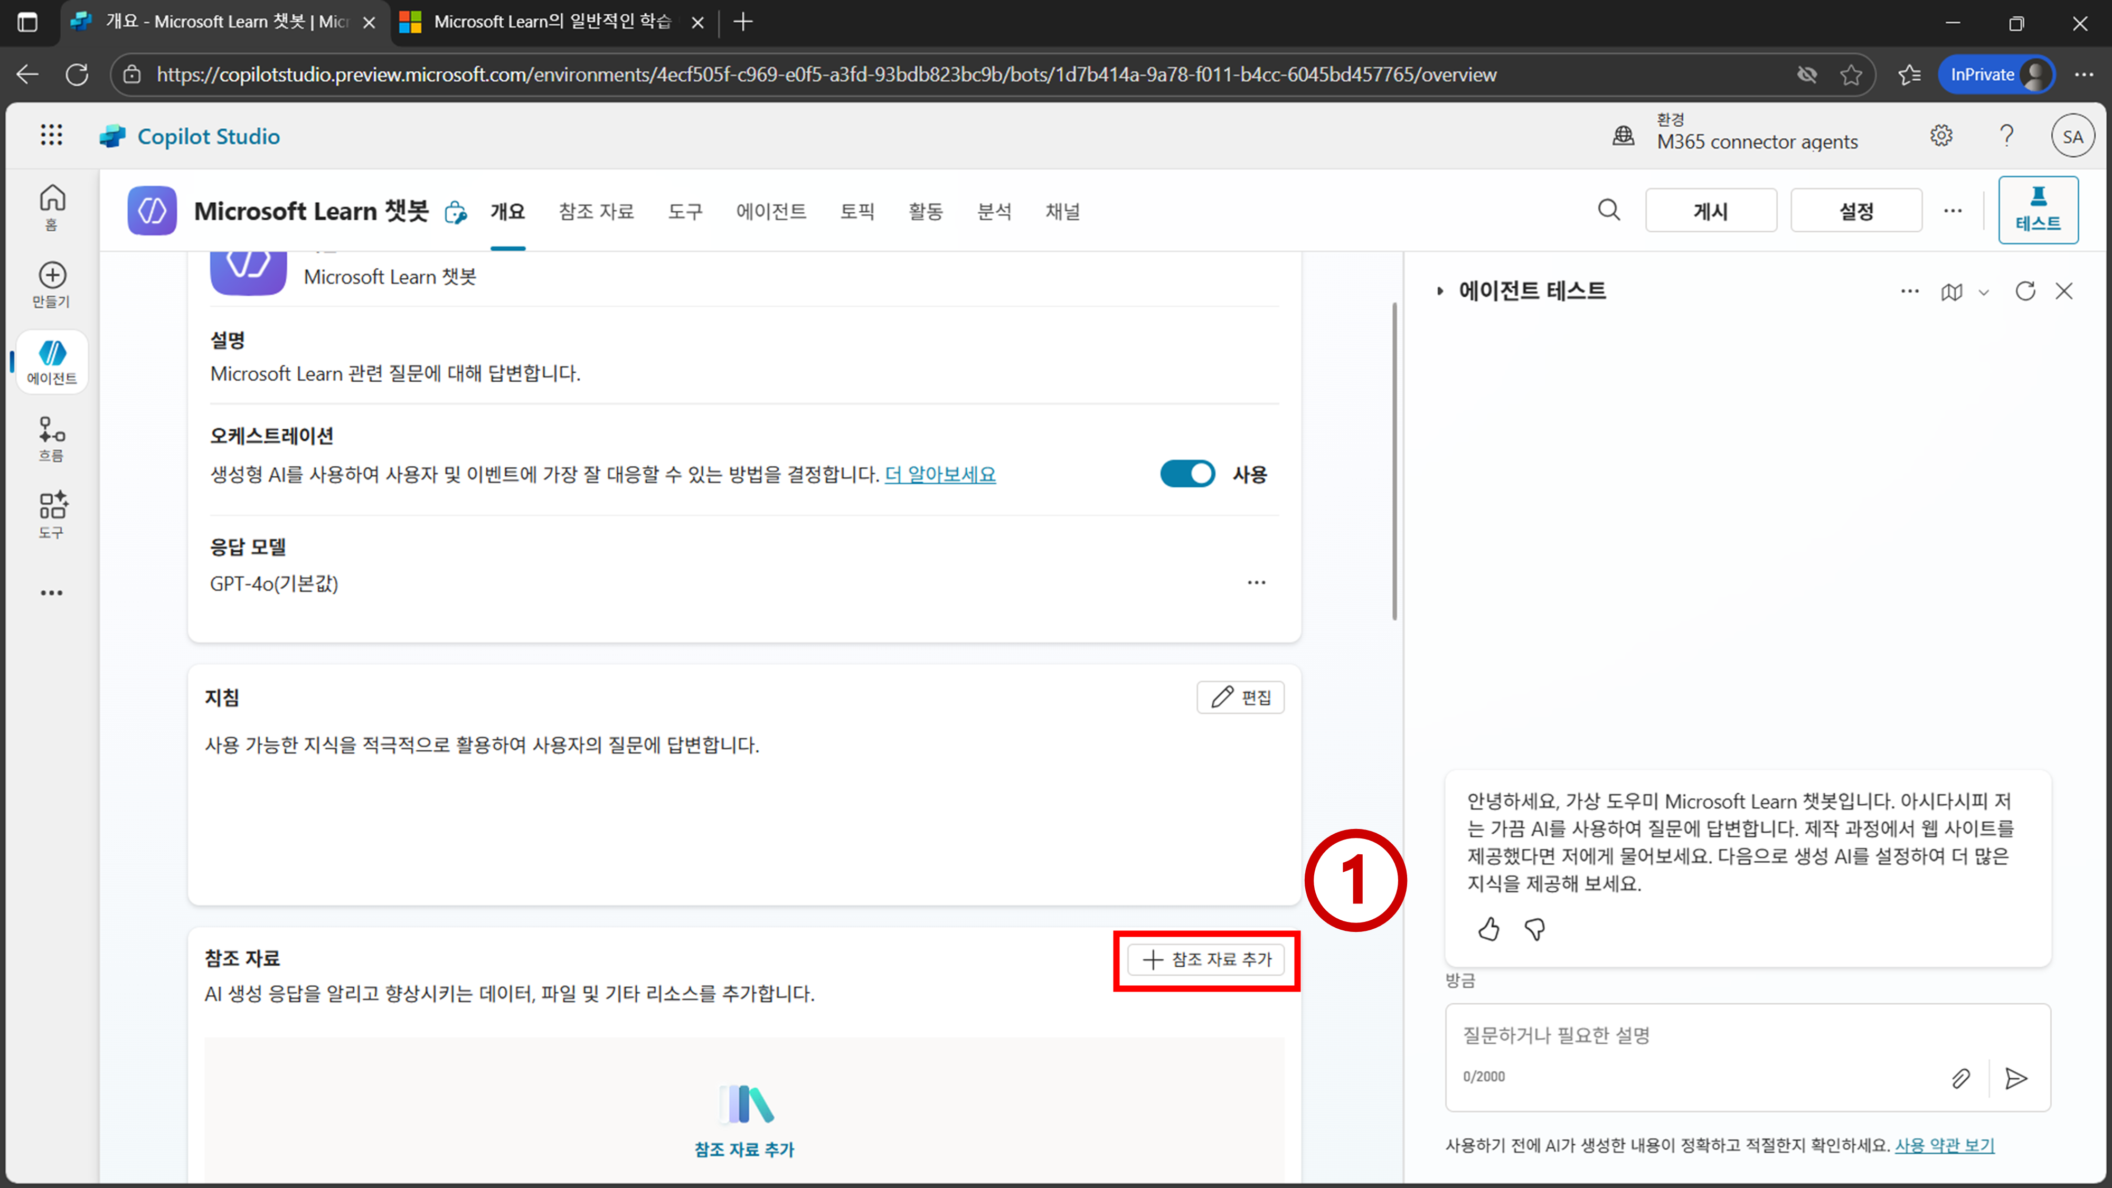Click the paperclip attach icon in chat

[1960, 1078]
